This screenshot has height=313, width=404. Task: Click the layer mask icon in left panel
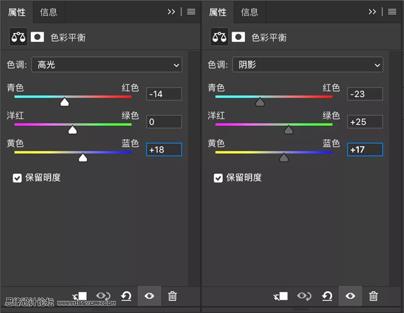(37, 38)
